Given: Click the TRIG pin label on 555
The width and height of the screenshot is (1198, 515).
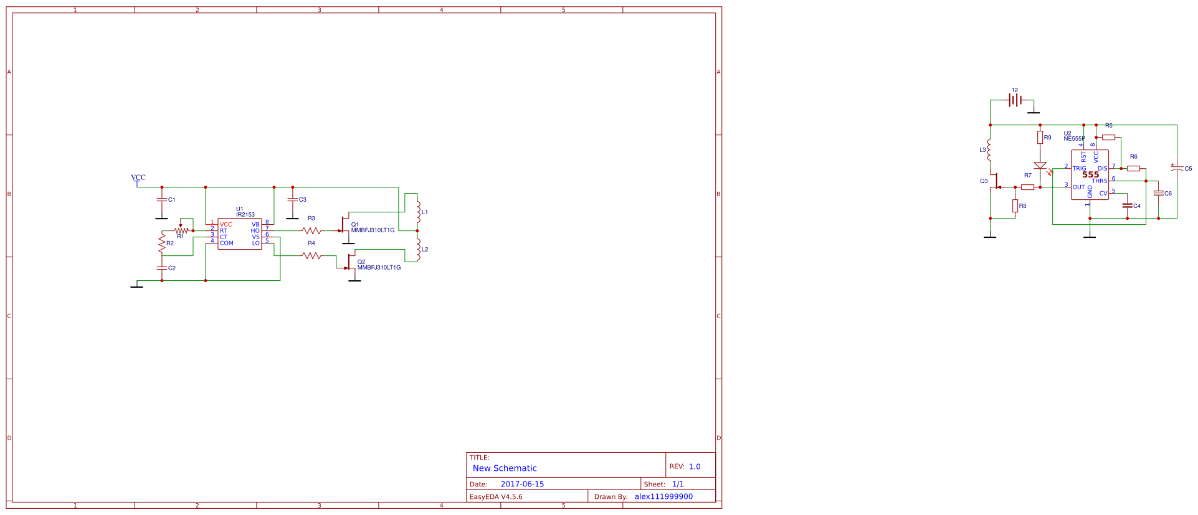Looking at the screenshot, I should 1080,169.
